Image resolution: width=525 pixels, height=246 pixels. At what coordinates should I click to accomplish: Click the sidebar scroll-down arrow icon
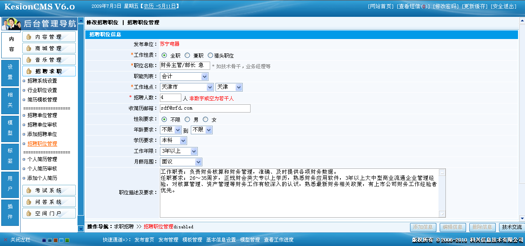pyautogui.click(x=81, y=228)
